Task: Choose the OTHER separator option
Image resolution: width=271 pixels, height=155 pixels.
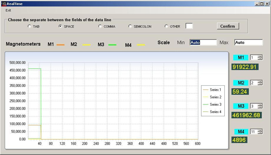Action: [166, 26]
